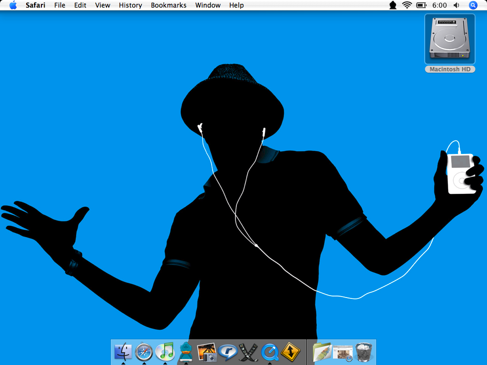The width and height of the screenshot is (487, 365).
Task: Open the Bookmarks menu
Action: click(x=168, y=5)
